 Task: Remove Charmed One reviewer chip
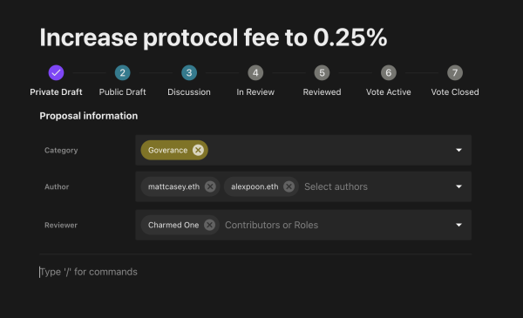[209, 225]
